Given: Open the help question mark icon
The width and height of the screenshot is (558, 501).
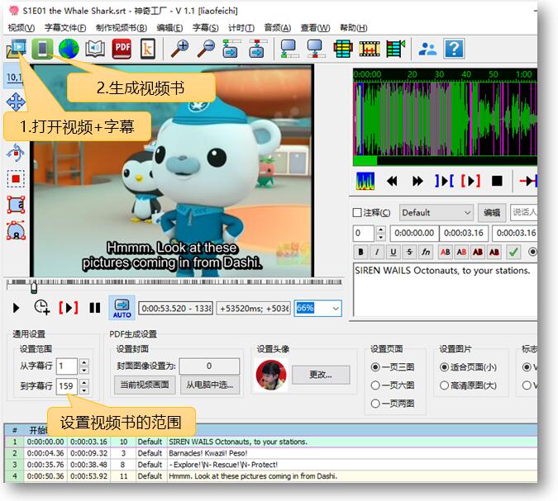Looking at the screenshot, I should tap(454, 49).
